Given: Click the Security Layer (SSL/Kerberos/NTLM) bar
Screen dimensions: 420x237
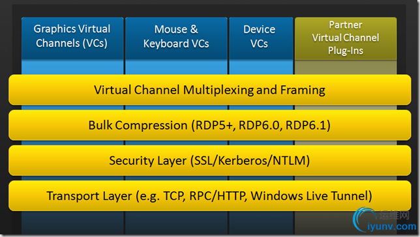Looking at the screenshot, I should coord(210,161).
